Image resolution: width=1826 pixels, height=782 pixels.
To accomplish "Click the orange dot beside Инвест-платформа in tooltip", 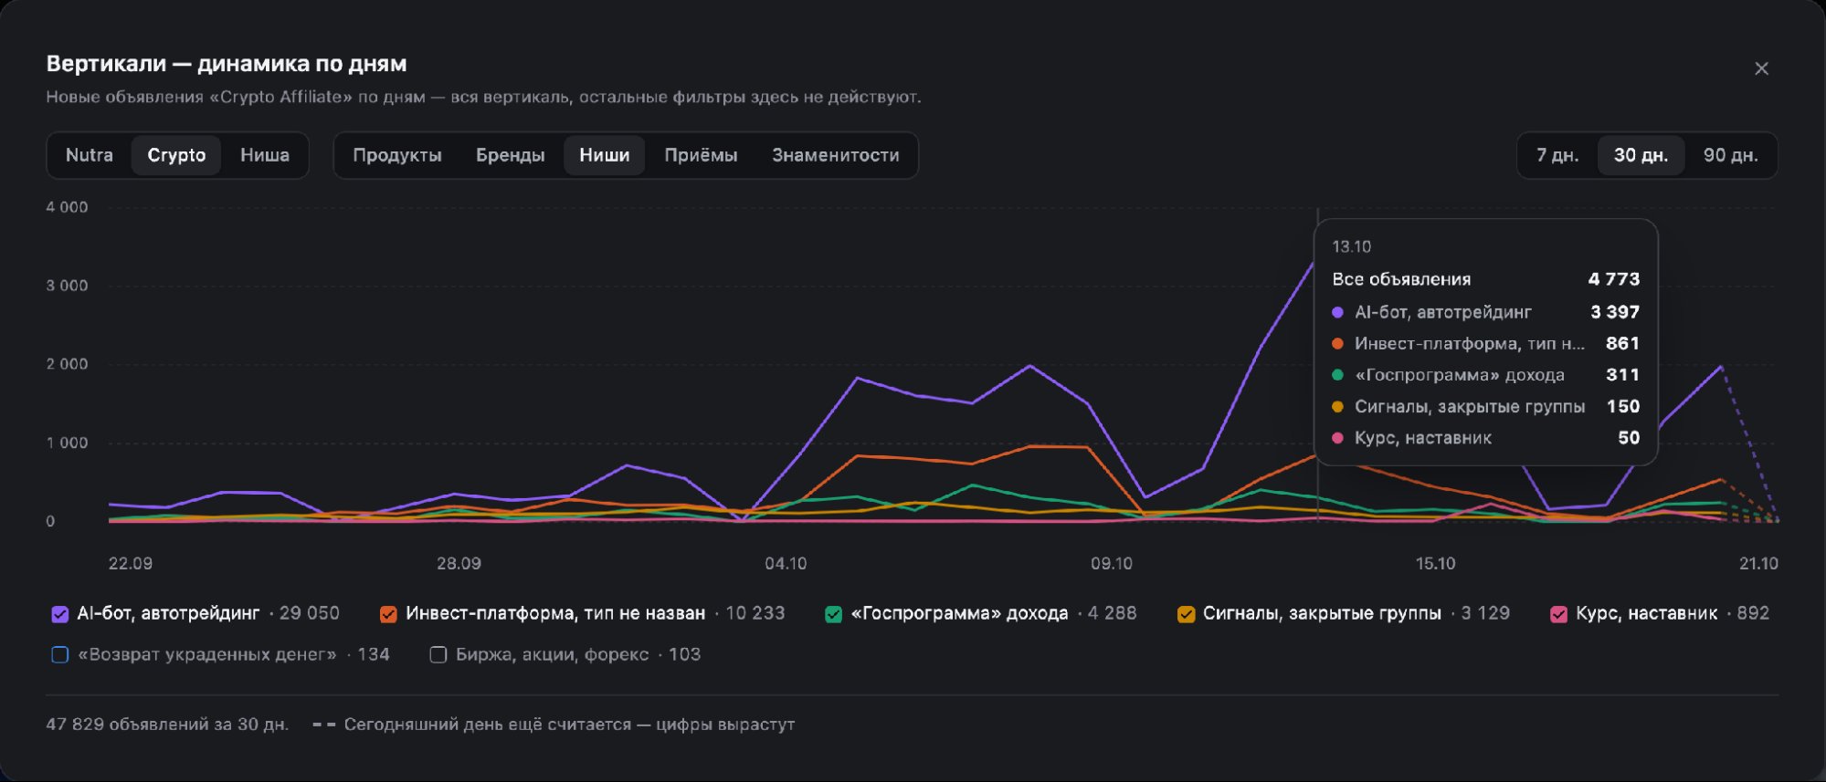I will [x=1338, y=344].
